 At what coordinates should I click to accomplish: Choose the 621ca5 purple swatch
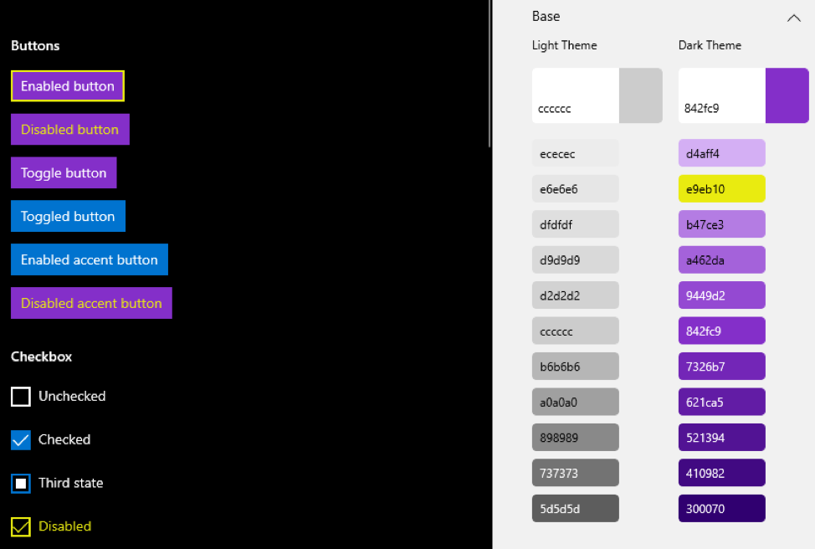pos(722,402)
